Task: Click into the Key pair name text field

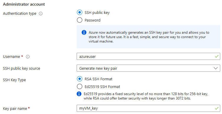Action: pyautogui.click(x=148, y=108)
